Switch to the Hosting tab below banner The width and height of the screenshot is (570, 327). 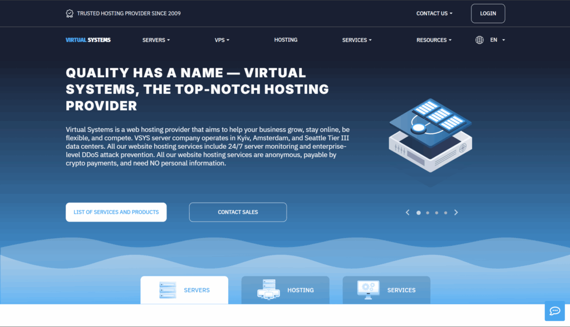coord(285,290)
